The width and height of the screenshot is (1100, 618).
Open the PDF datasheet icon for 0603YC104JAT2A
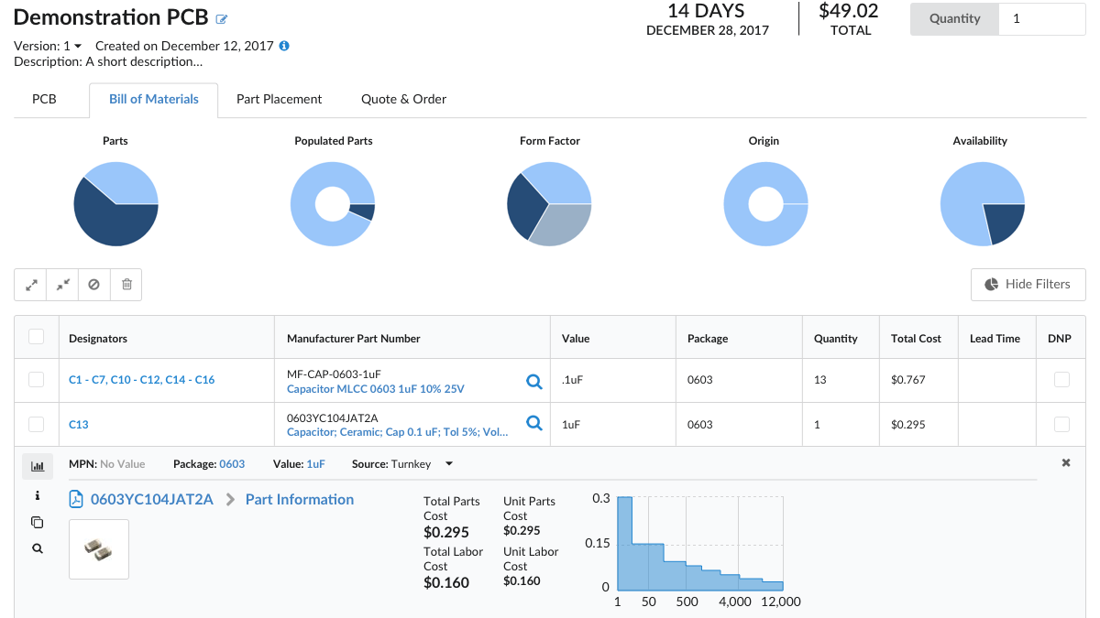point(74,499)
